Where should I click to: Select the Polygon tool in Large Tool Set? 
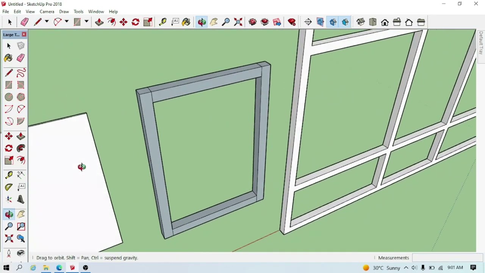21,97
